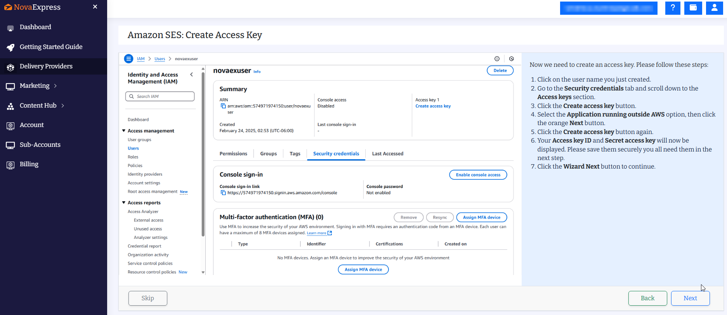The width and height of the screenshot is (727, 315).
Task: Expand the Marketing submenu chevron
Action: 56,86
